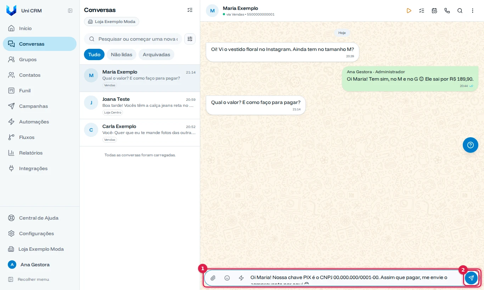
Task: Click Maria Exemplo avatar in chat header
Action: 212,11
